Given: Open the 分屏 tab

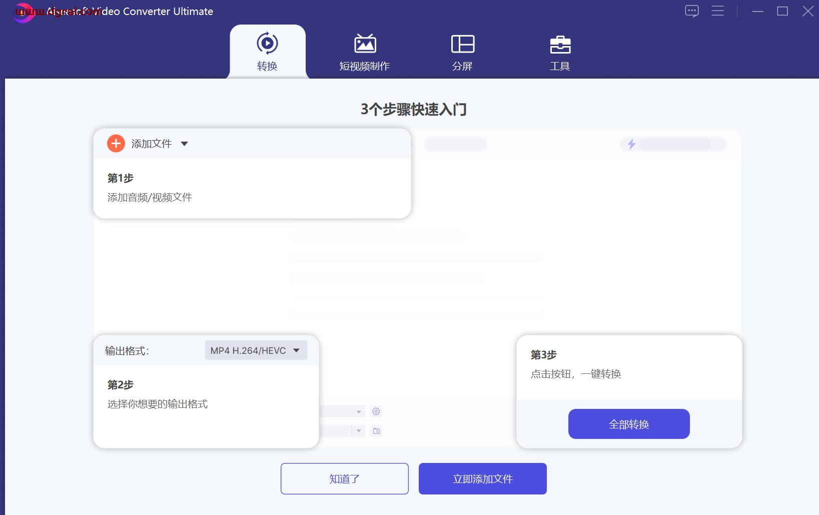Looking at the screenshot, I should click(462, 52).
